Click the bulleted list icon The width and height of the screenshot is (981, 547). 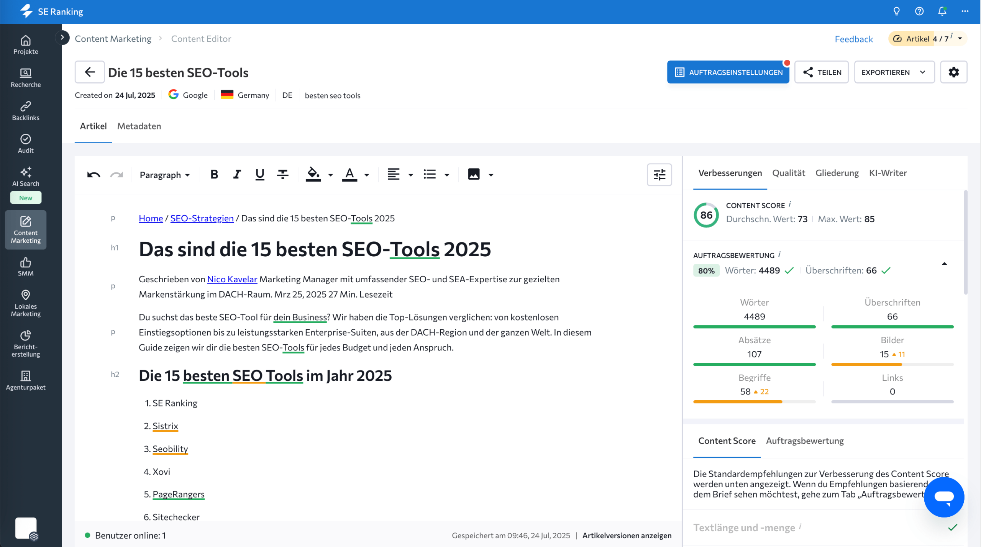(430, 175)
